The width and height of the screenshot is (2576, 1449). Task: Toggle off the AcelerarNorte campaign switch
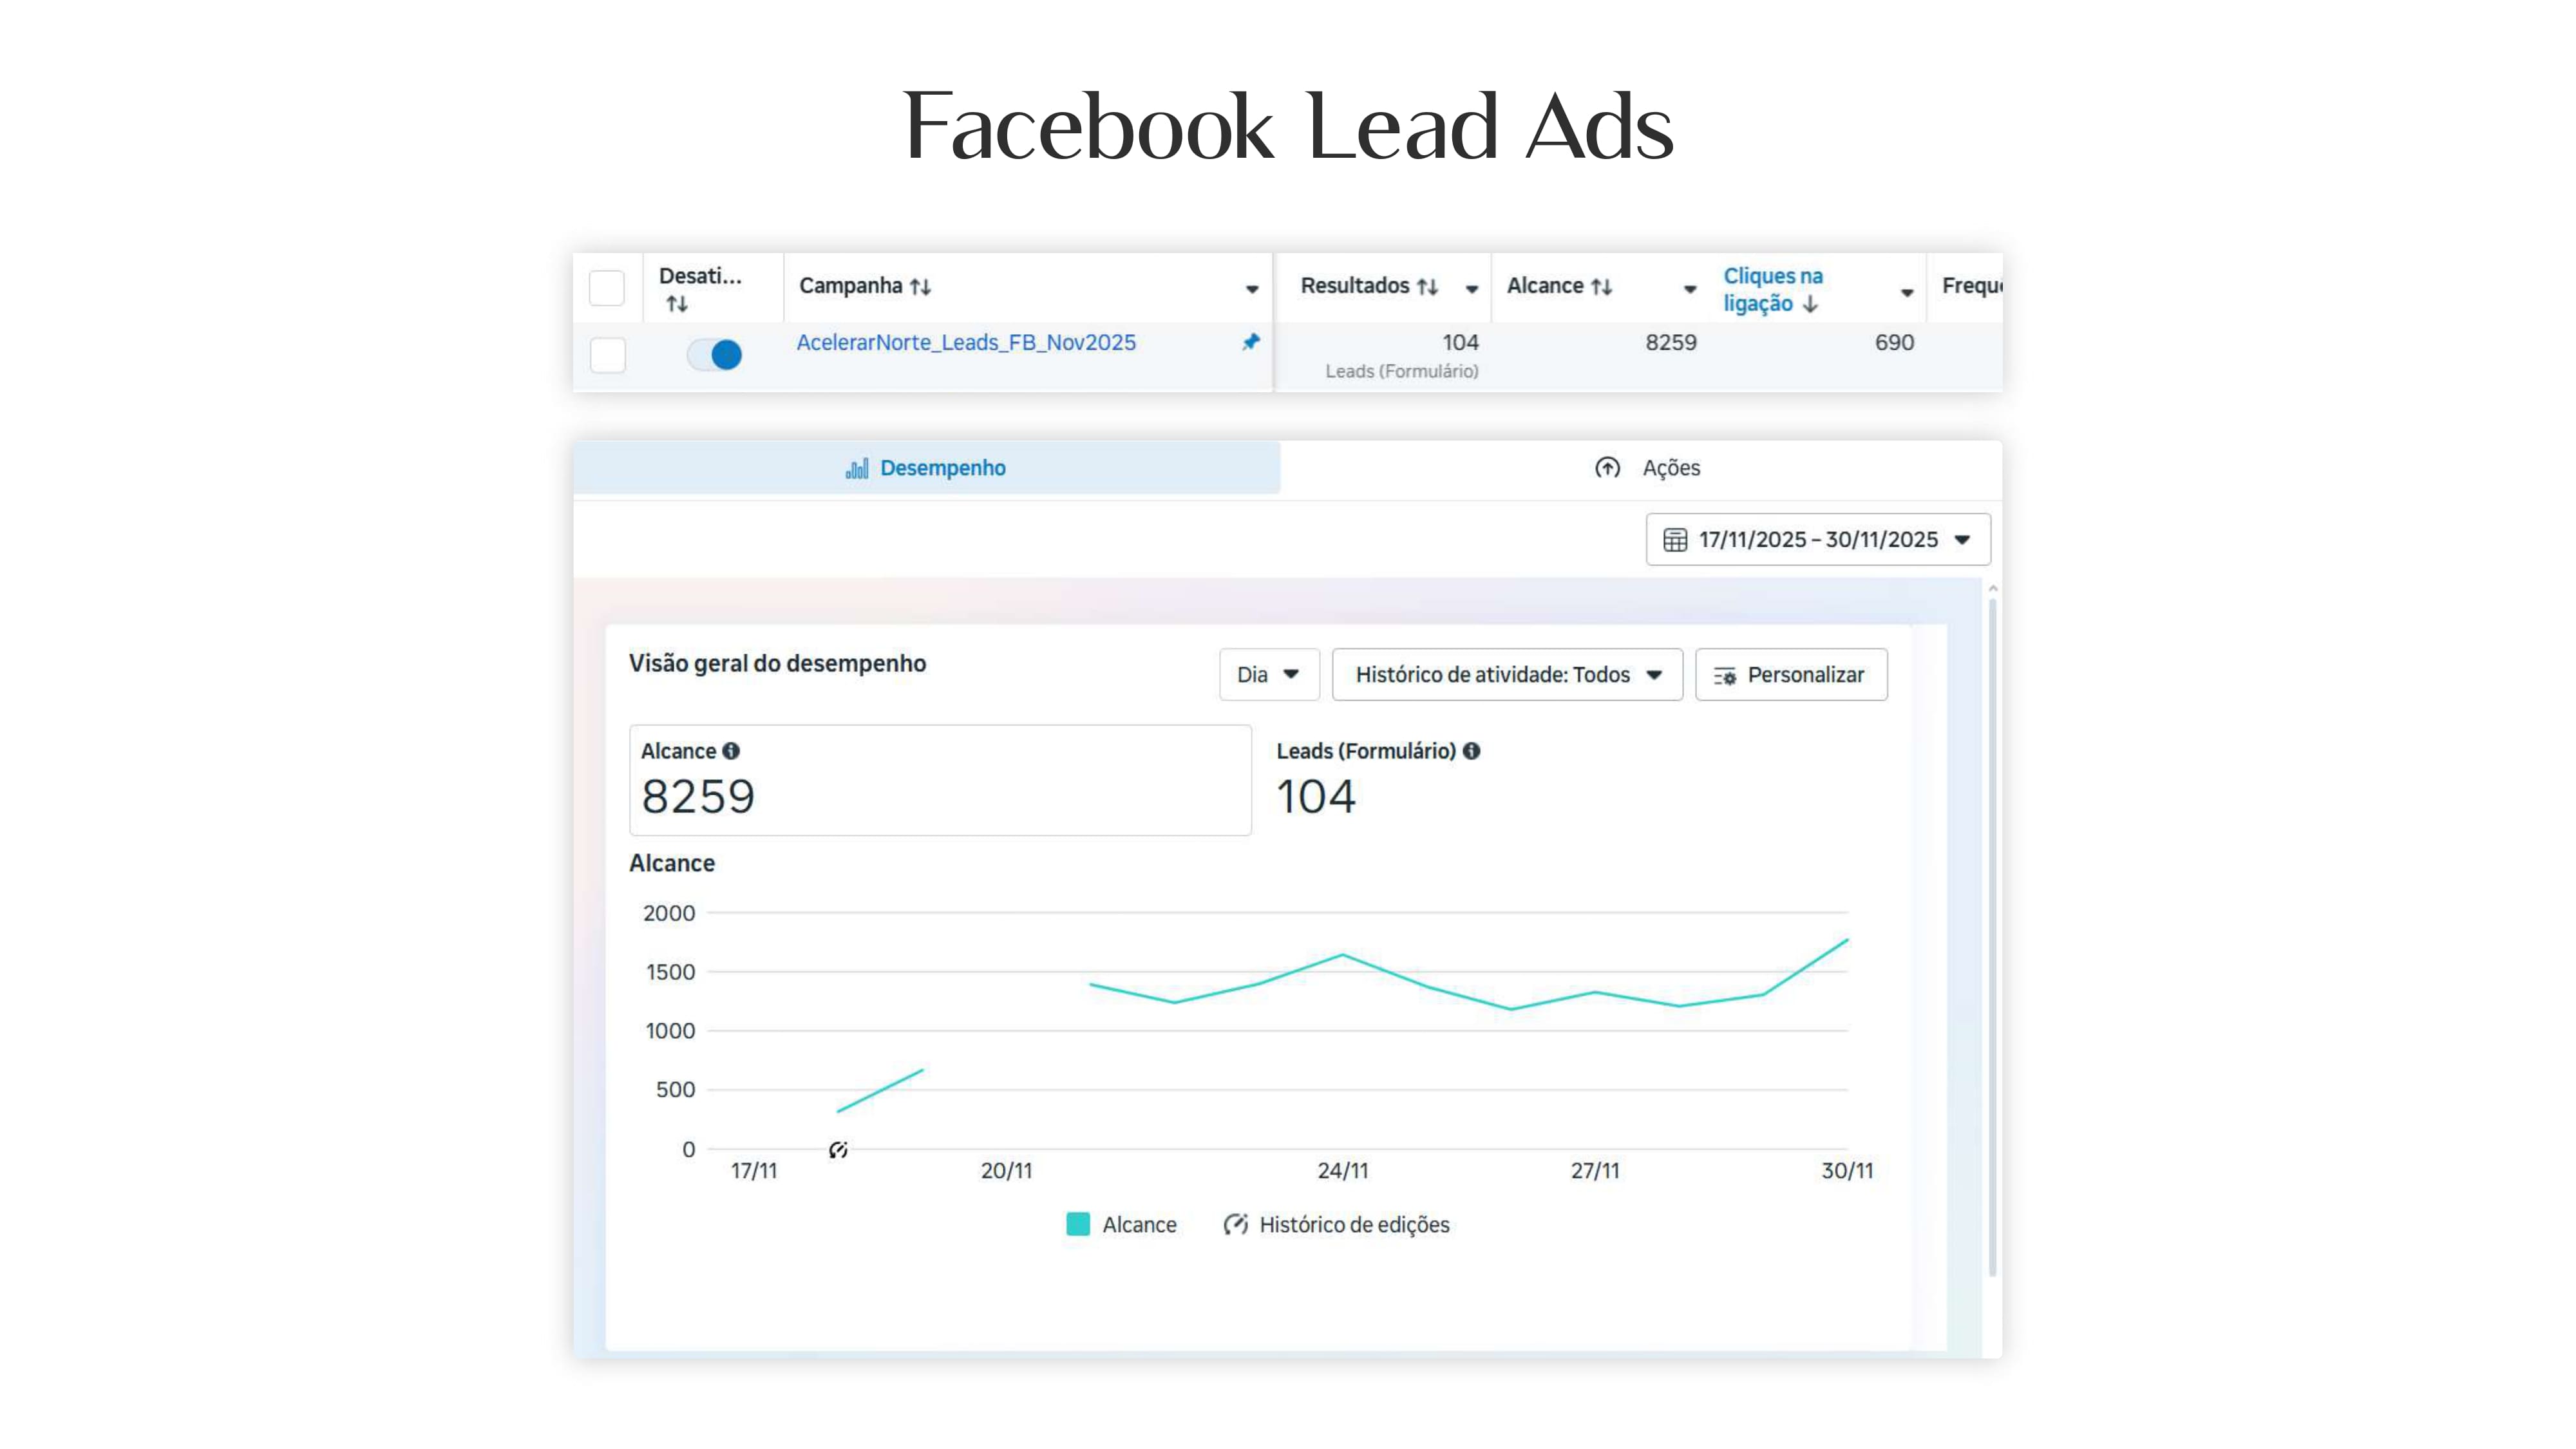point(714,354)
